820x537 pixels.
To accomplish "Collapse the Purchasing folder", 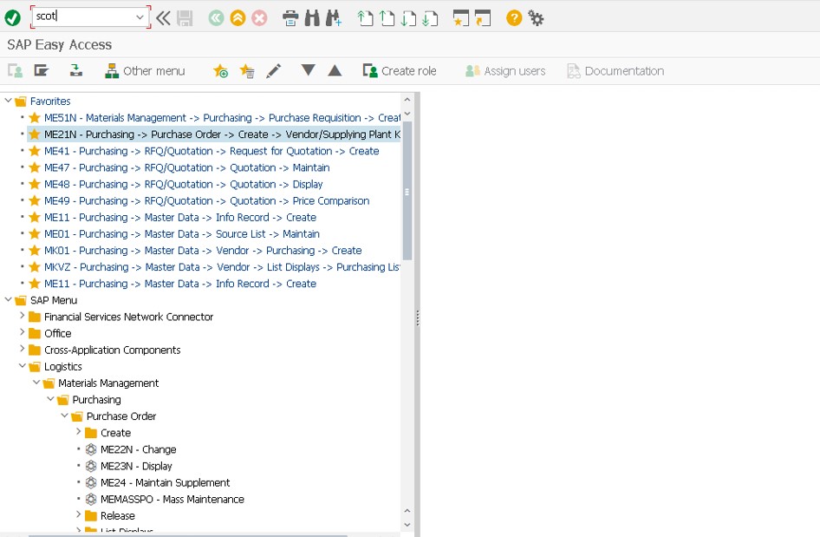I will [x=51, y=399].
